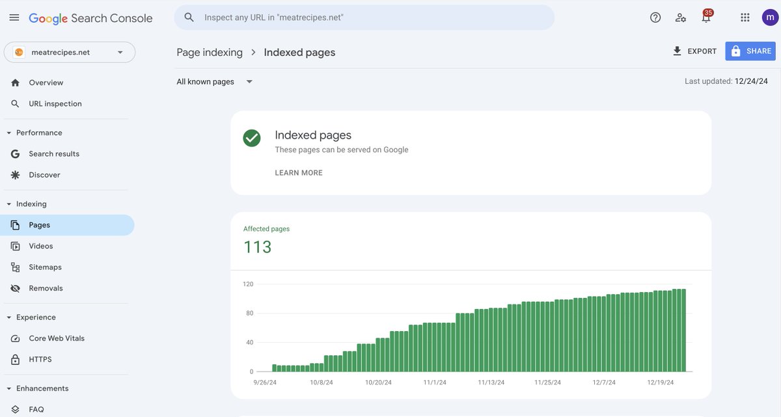Screen dimensions: 781x417
Task: Open the help question mark icon
Action: coord(654,17)
